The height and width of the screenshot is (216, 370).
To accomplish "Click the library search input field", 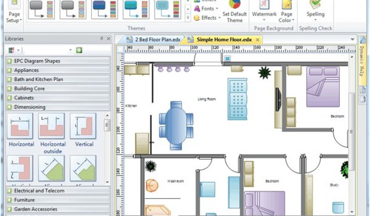I will click(x=47, y=50).
